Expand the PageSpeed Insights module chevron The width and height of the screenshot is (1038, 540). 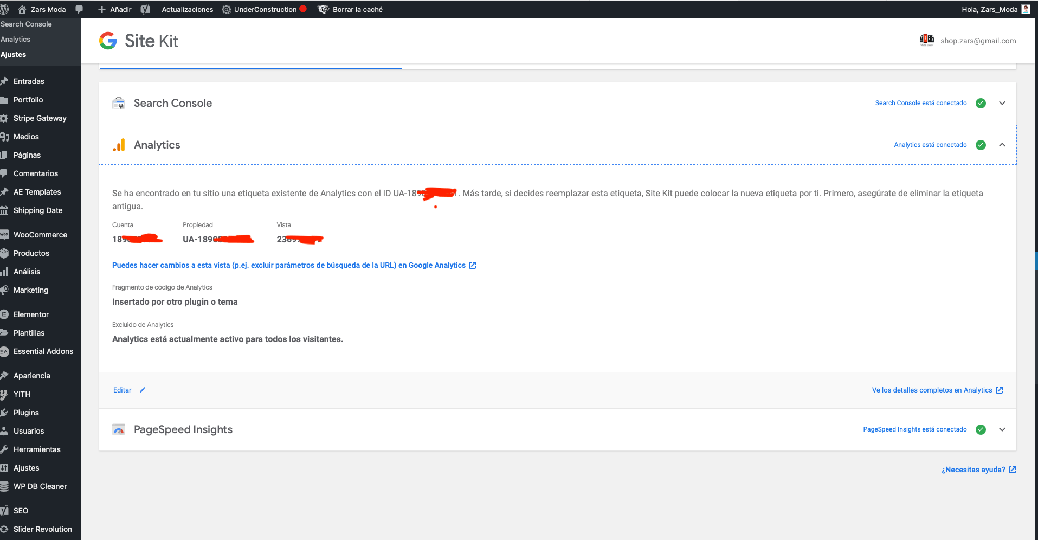click(1002, 429)
